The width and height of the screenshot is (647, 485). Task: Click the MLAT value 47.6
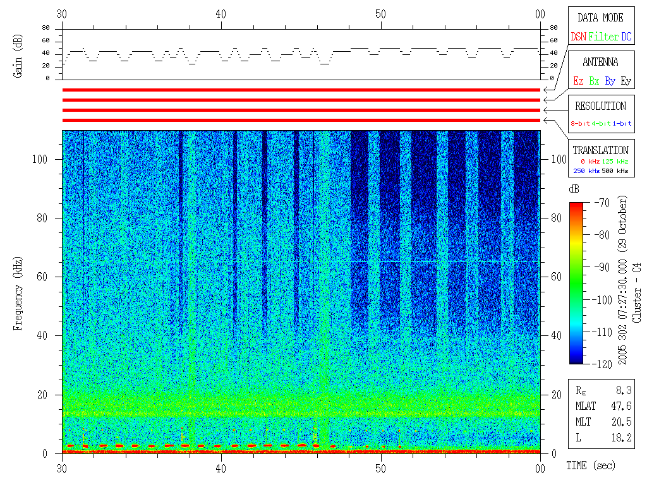(621, 406)
